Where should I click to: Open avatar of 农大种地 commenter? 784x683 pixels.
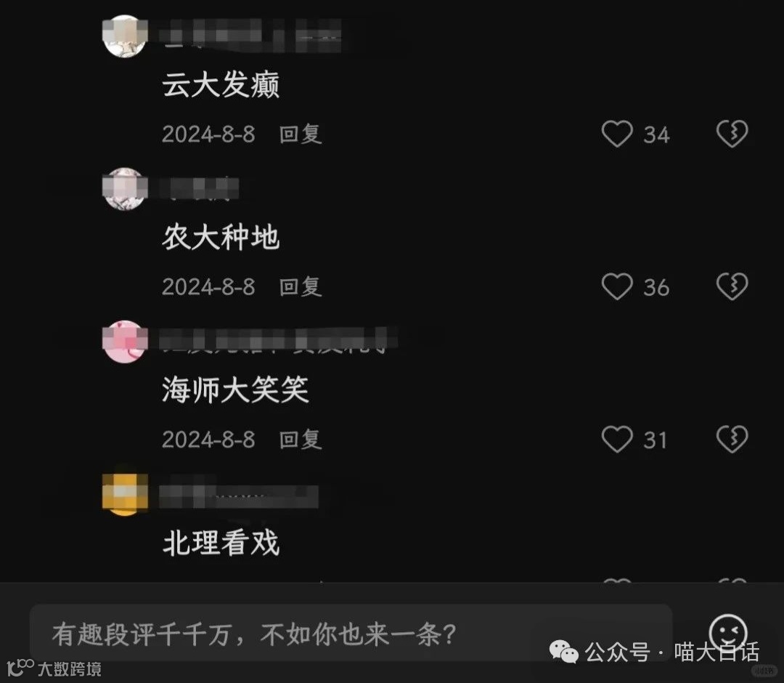coord(125,189)
